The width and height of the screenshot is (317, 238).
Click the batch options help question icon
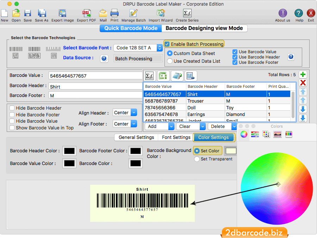click(x=291, y=57)
